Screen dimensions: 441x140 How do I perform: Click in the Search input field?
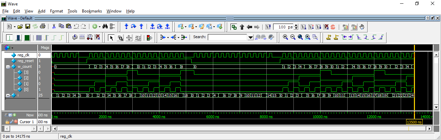click(x=228, y=37)
